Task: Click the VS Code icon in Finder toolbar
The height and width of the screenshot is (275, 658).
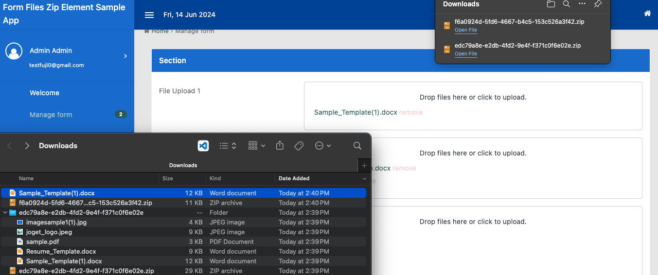Action: tap(203, 146)
